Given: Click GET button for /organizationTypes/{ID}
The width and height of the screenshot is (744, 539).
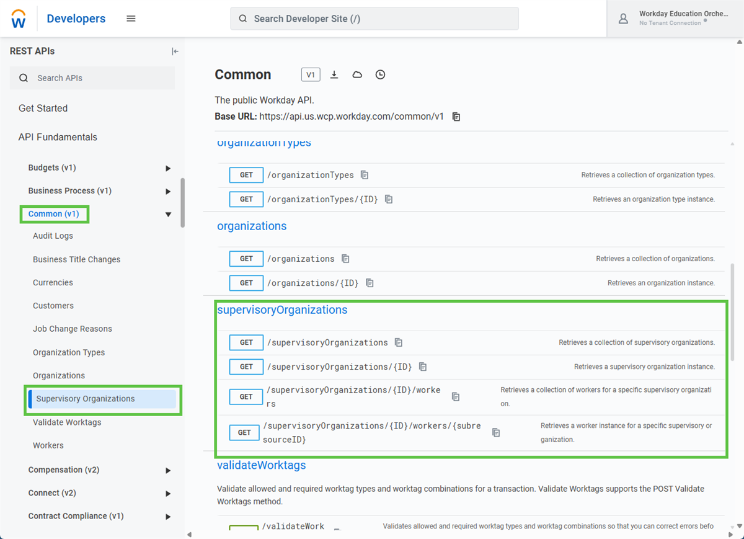Looking at the screenshot, I should point(246,199).
